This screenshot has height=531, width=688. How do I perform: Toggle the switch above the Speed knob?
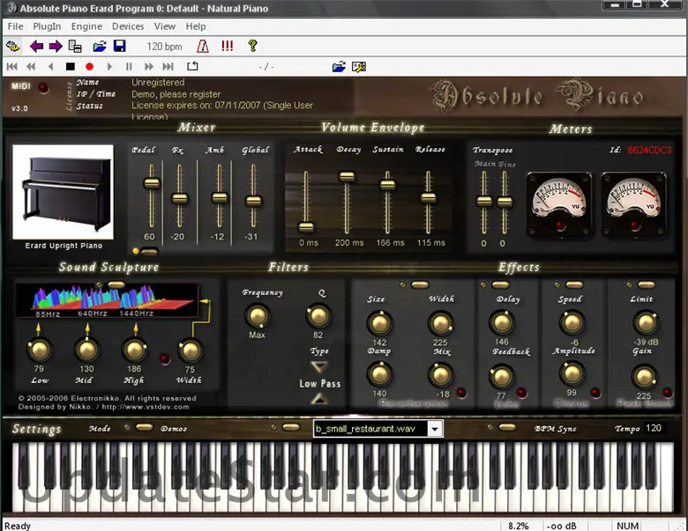574,284
